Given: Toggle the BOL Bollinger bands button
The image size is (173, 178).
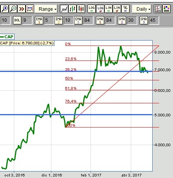Looking at the screenshot, I should point(17,20).
